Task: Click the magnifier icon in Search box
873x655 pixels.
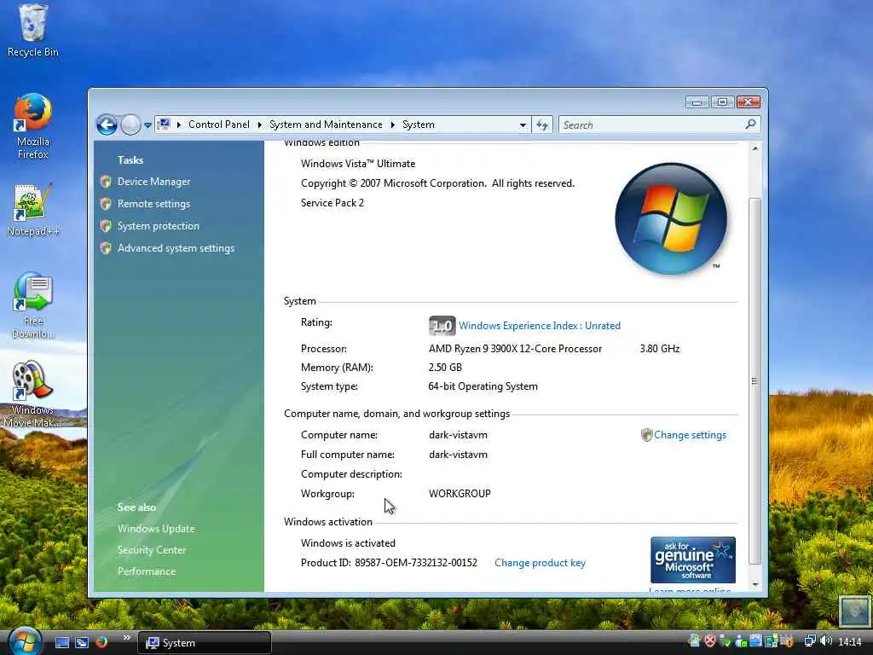Action: click(750, 125)
